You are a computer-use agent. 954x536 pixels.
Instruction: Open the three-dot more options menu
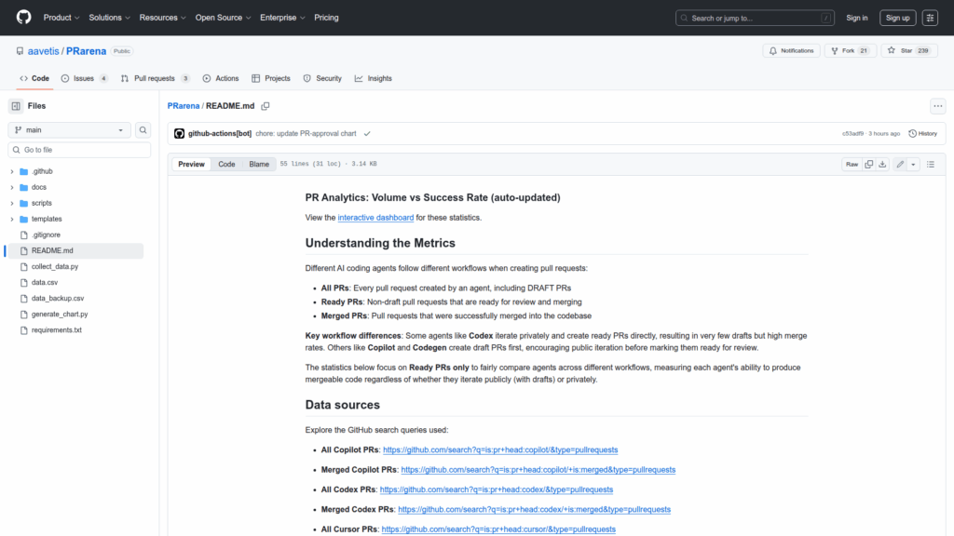tap(937, 106)
